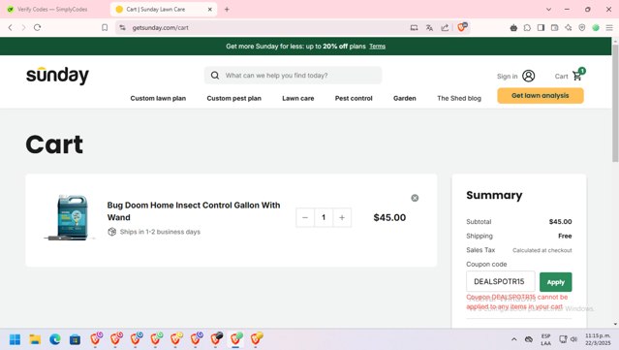Click the translate page icon
The width and height of the screenshot is (619, 350).
429,28
